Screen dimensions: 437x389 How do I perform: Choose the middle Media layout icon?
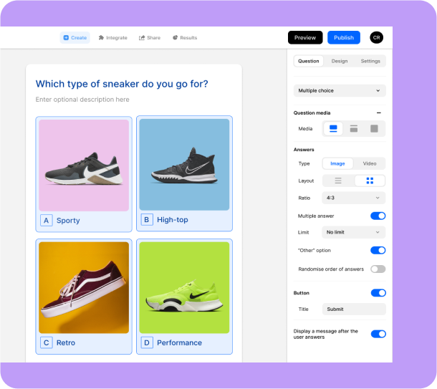click(353, 129)
